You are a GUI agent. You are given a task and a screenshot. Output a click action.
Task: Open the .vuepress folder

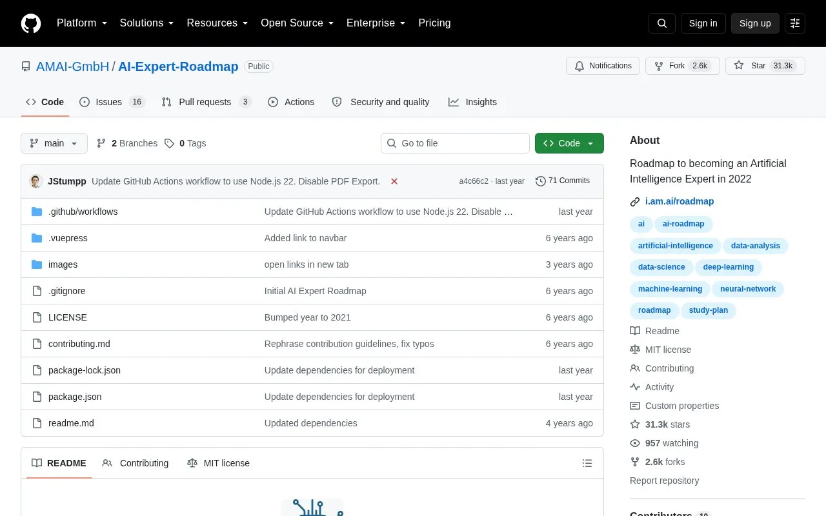[x=68, y=238]
